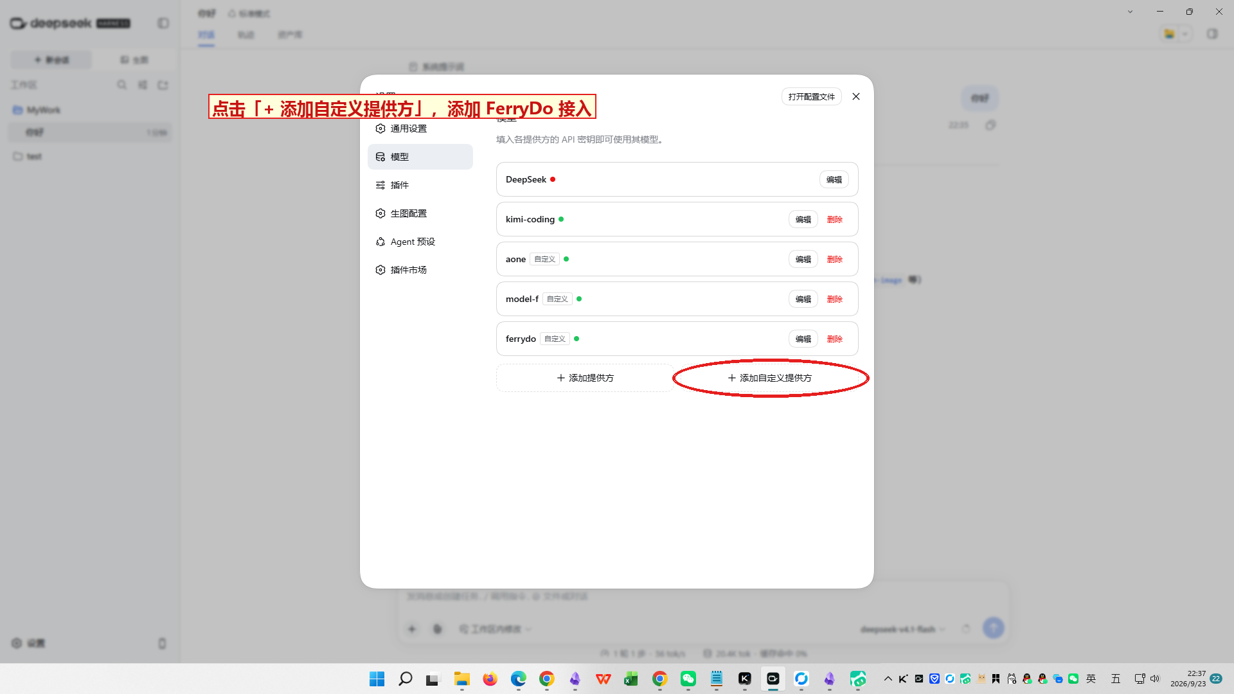Click the 插件市场 hexagon icon
The height and width of the screenshot is (694, 1234).
[x=380, y=270]
